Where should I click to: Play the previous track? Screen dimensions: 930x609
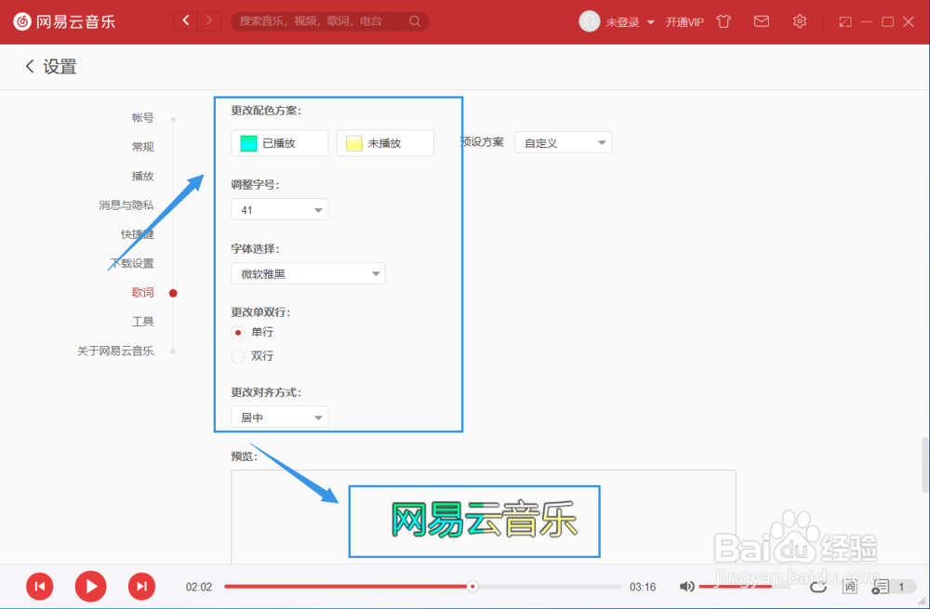(x=40, y=587)
